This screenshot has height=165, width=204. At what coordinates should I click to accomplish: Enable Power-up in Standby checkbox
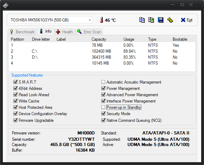tap(103, 107)
